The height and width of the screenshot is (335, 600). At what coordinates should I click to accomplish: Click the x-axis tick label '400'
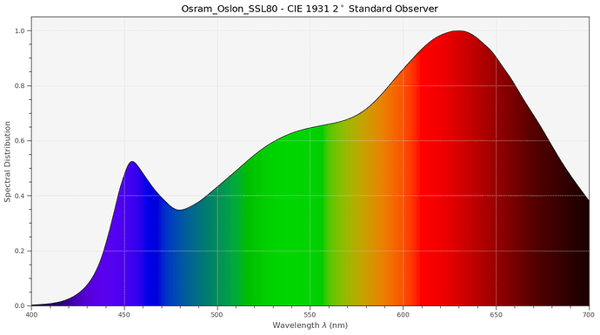click(31, 315)
